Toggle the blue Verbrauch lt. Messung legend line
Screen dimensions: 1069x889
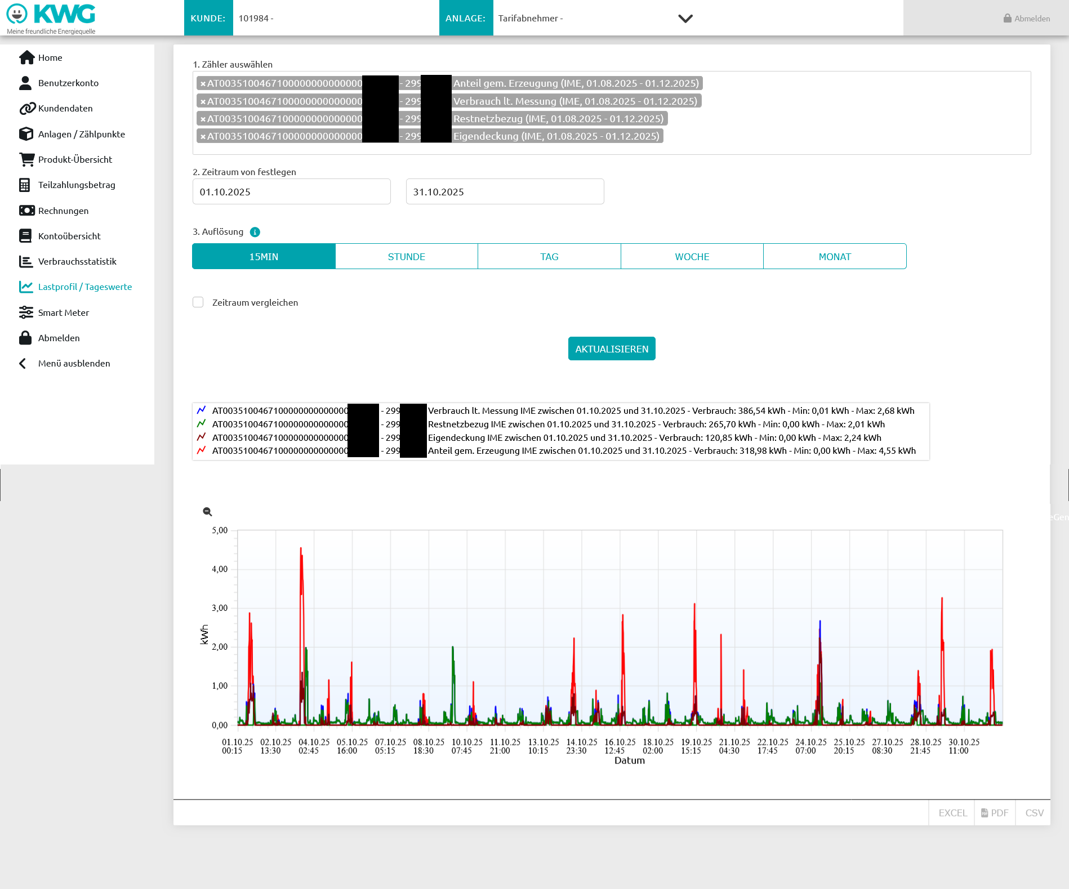tap(202, 410)
